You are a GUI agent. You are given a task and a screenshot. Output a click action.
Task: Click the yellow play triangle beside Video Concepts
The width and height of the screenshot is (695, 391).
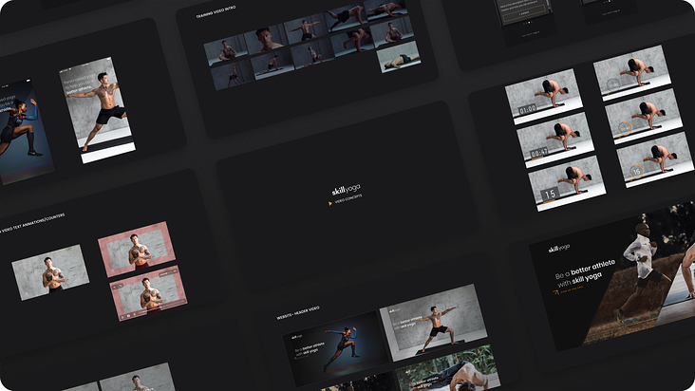click(330, 204)
